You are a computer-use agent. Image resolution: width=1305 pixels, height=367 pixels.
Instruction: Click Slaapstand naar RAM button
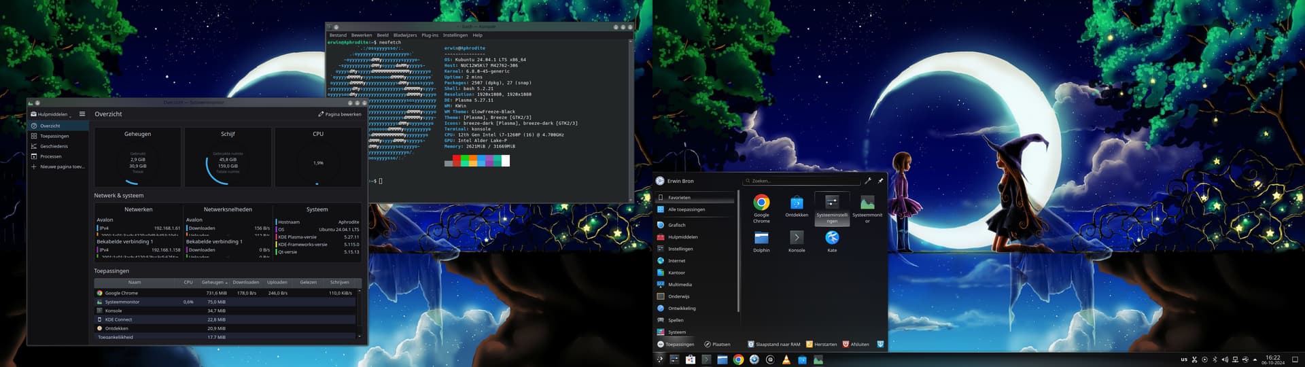click(x=774, y=345)
